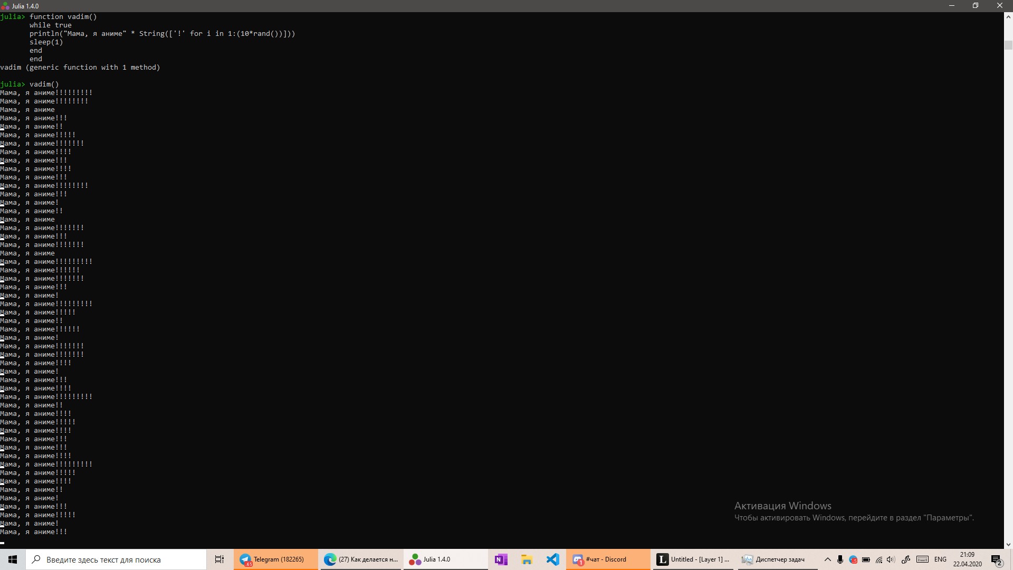Expand hidden system tray icons
The height and width of the screenshot is (570, 1013).
coord(827,559)
